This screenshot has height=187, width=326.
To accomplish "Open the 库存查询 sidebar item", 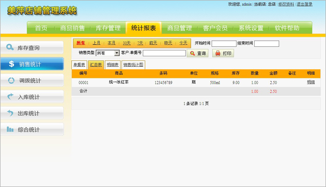I will point(32,47).
